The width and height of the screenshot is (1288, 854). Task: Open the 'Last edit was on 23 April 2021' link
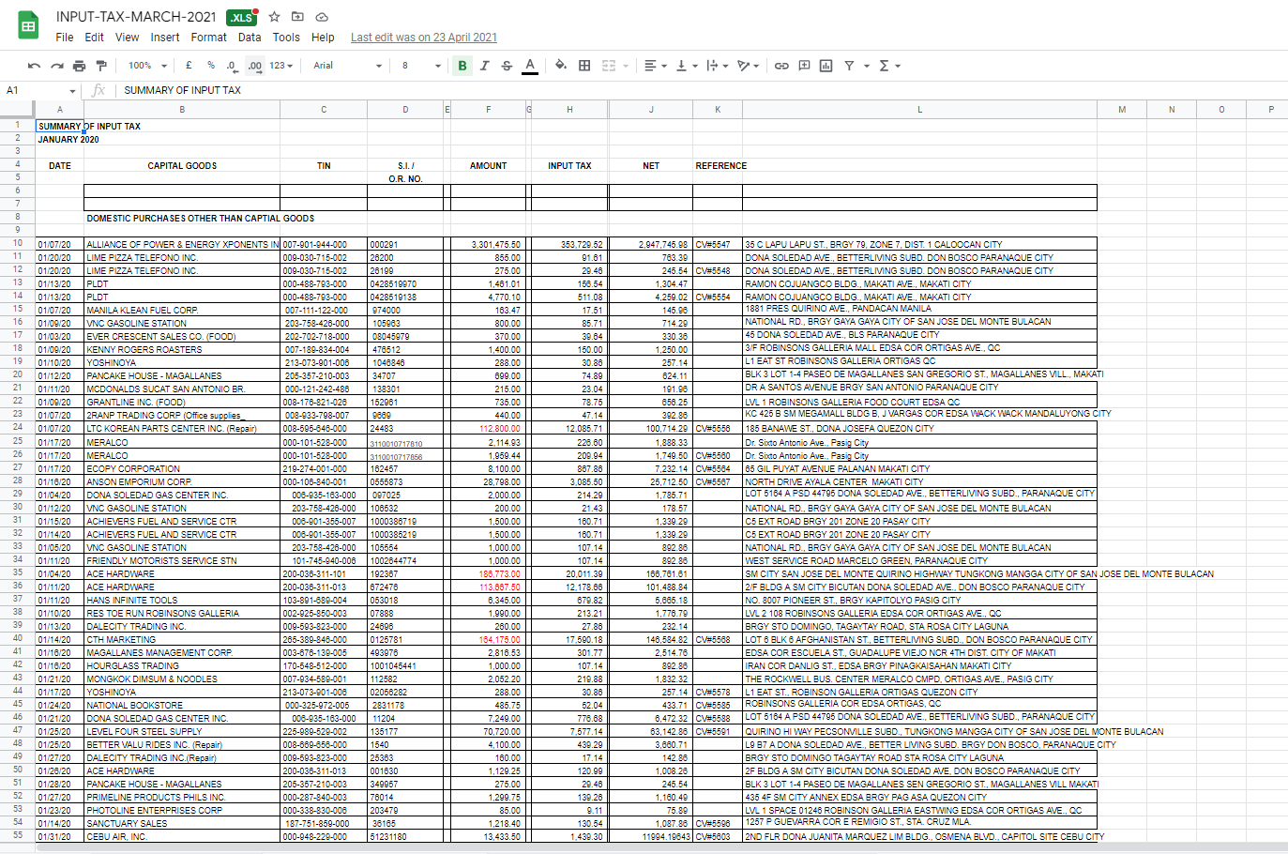[424, 38]
